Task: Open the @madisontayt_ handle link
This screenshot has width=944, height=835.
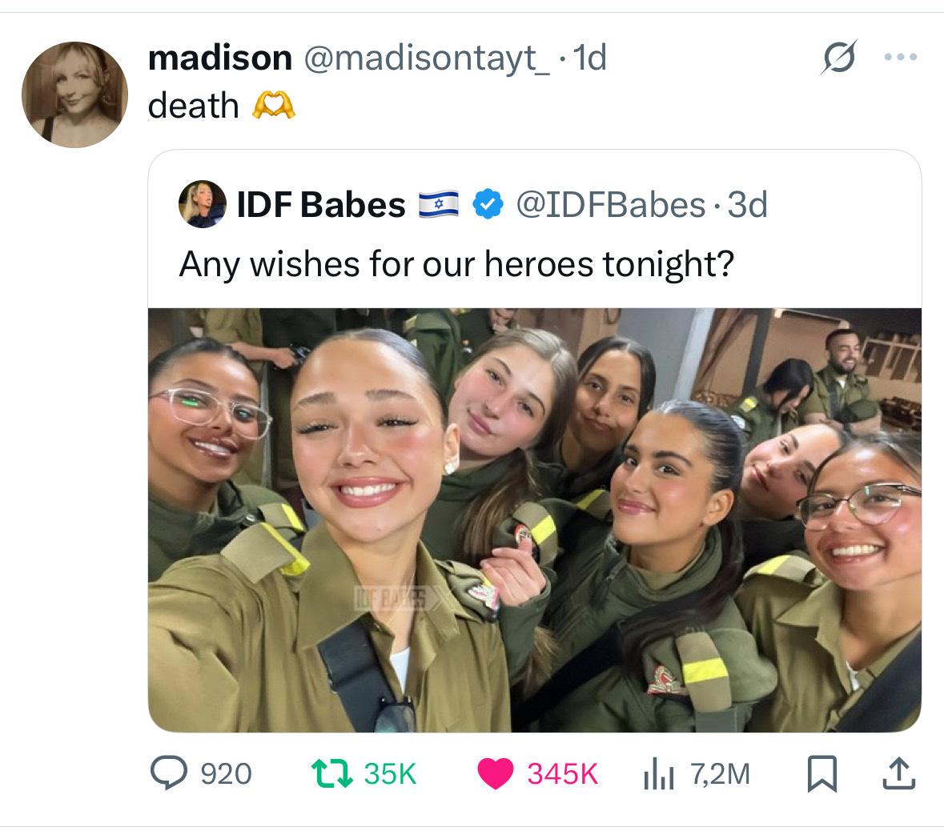Action: coord(426,59)
